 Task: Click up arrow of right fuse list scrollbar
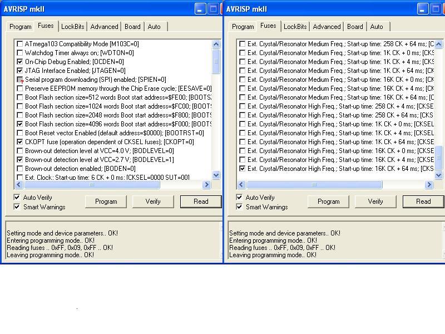click(x=438, y=44)
